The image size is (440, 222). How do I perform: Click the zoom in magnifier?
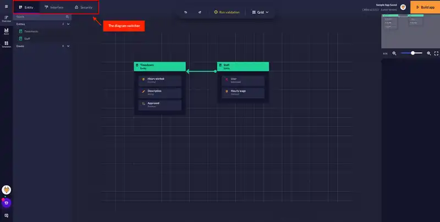click(x=428, y=53)
